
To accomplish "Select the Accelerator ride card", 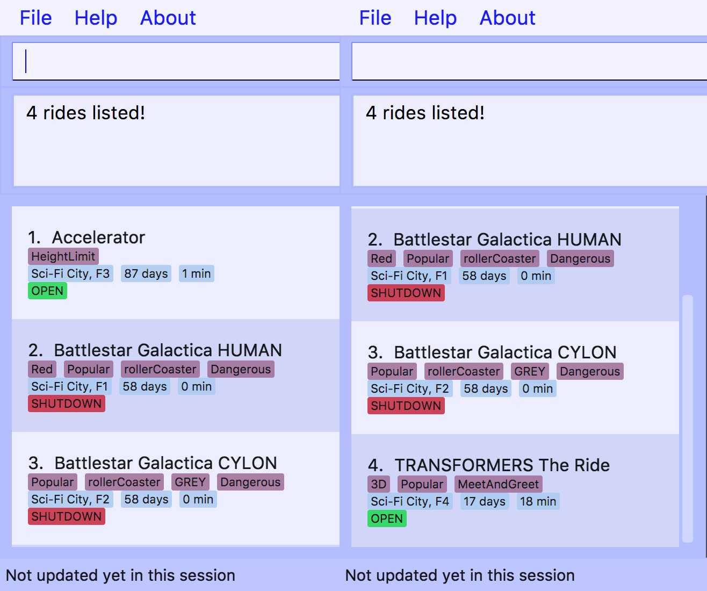I will tap(176, 263).
